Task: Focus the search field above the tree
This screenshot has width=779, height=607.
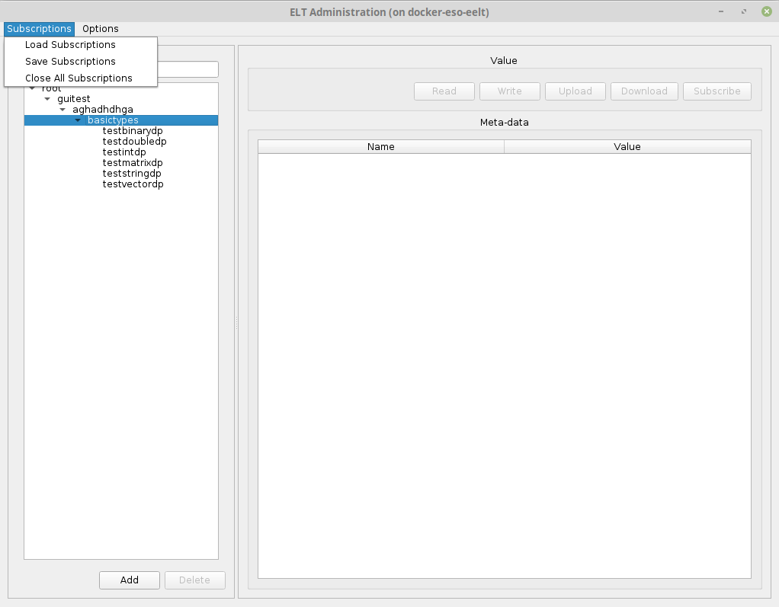Action: tap(188, 69)
